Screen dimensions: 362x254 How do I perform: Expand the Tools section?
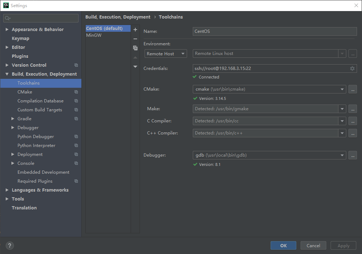point(7,199)
